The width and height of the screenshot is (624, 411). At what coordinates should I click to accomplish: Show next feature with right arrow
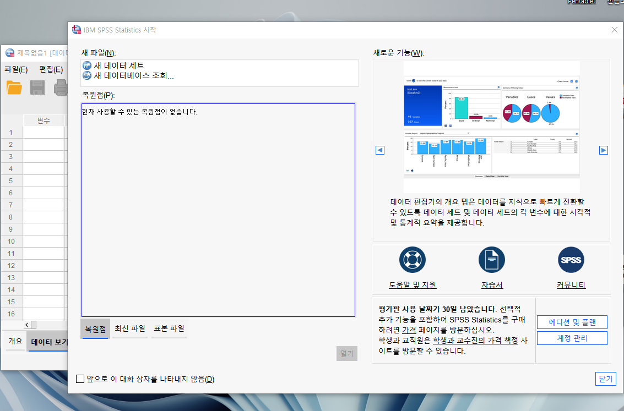604,150
